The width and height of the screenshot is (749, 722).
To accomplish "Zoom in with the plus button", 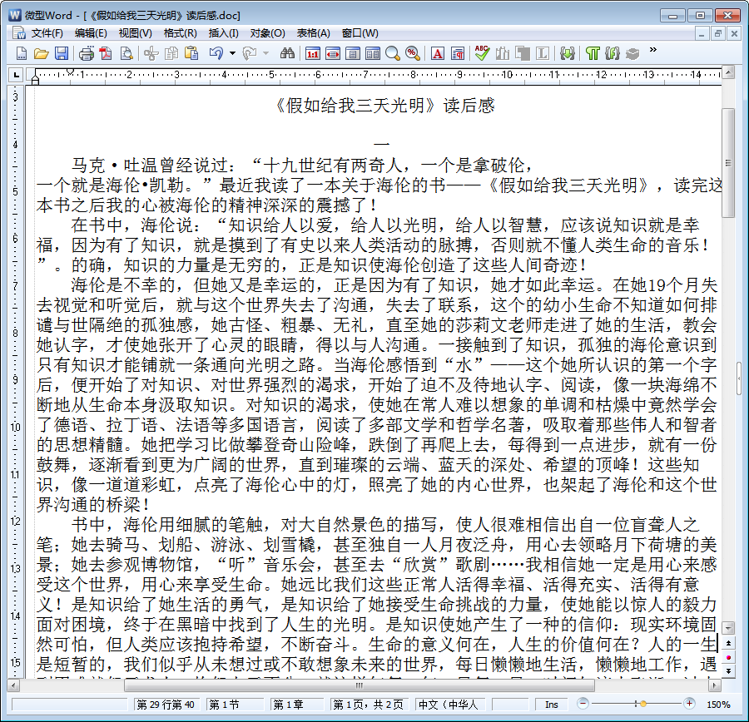I will [689, 704].
